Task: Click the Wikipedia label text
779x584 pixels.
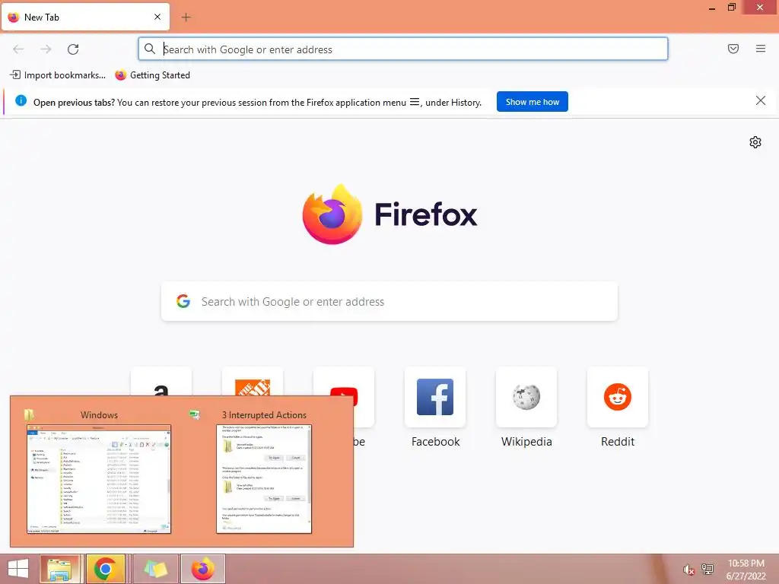Action: coord(526,442)
